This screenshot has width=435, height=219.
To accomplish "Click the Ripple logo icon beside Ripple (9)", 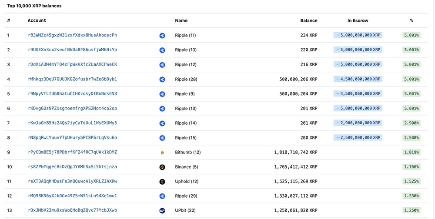I will [162, 94].
